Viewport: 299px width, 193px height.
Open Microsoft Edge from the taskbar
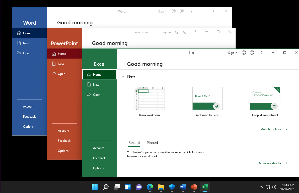(150, 187)
